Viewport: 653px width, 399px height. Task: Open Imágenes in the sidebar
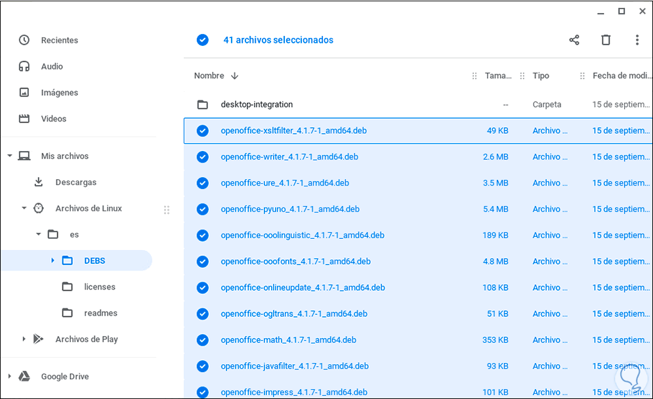[x=60, y=93]
